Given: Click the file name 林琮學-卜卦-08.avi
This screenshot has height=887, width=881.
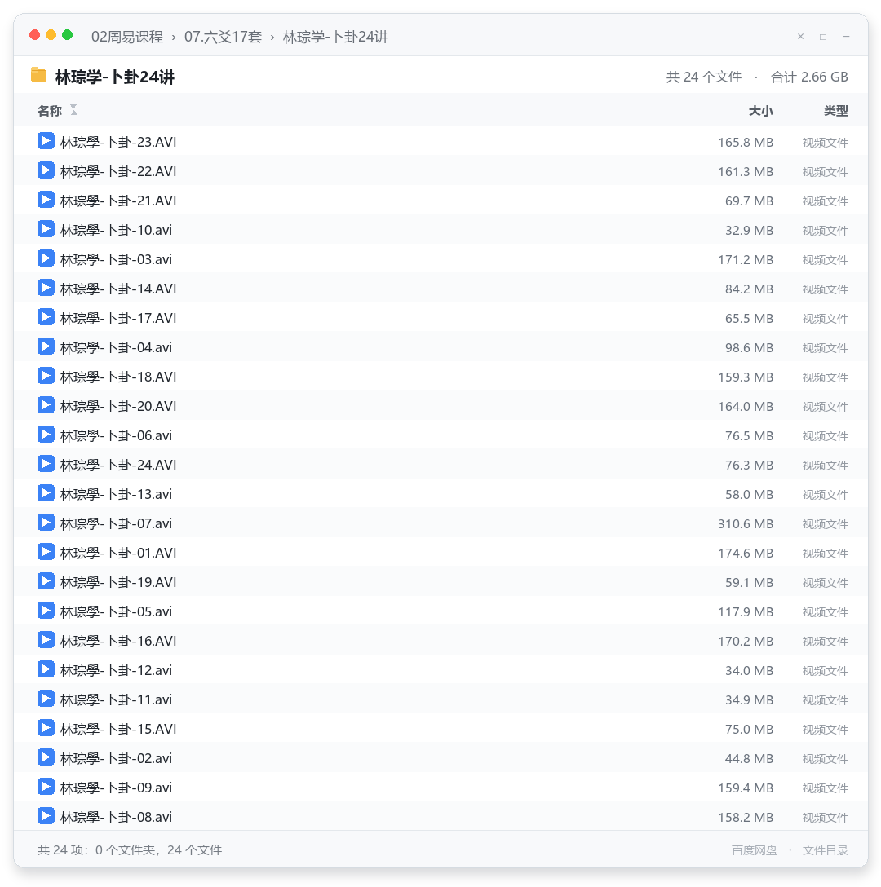Looking at the screenshot, I should [116, 818].
